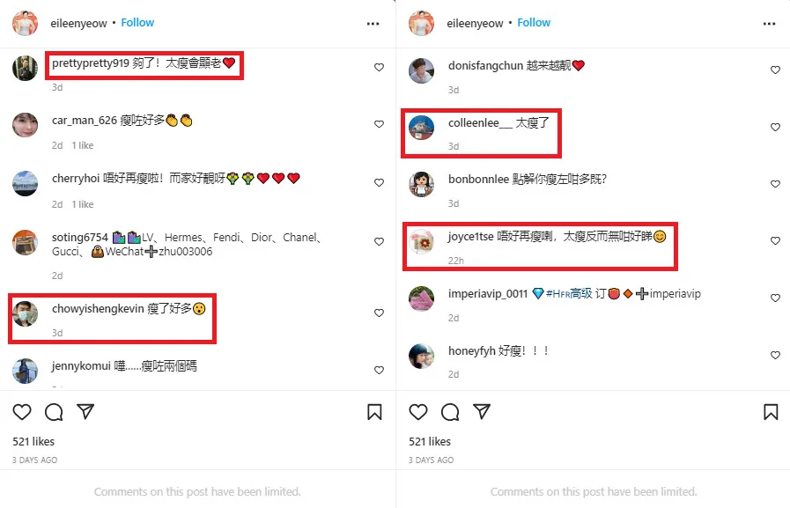View who liked cherryhoi's comment (1 like)
The image size is (790, 508).
[83, 204]
